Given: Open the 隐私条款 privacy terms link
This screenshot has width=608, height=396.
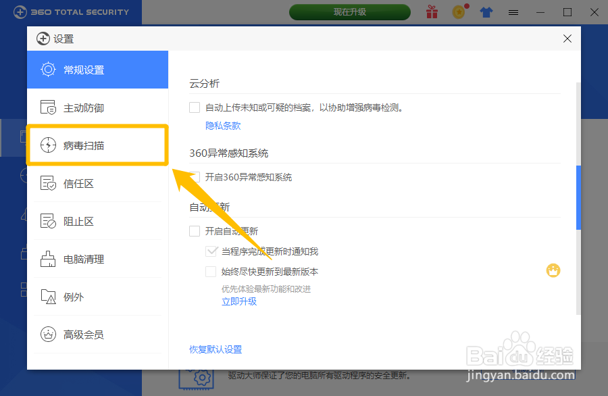Looking at the screenshot, I should pyautogui.click(x=223, y=126).
